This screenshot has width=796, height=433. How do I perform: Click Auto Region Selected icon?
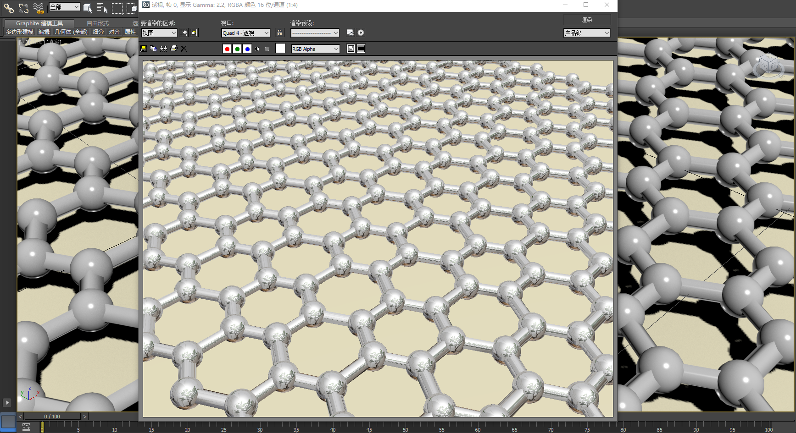point(194,33)
